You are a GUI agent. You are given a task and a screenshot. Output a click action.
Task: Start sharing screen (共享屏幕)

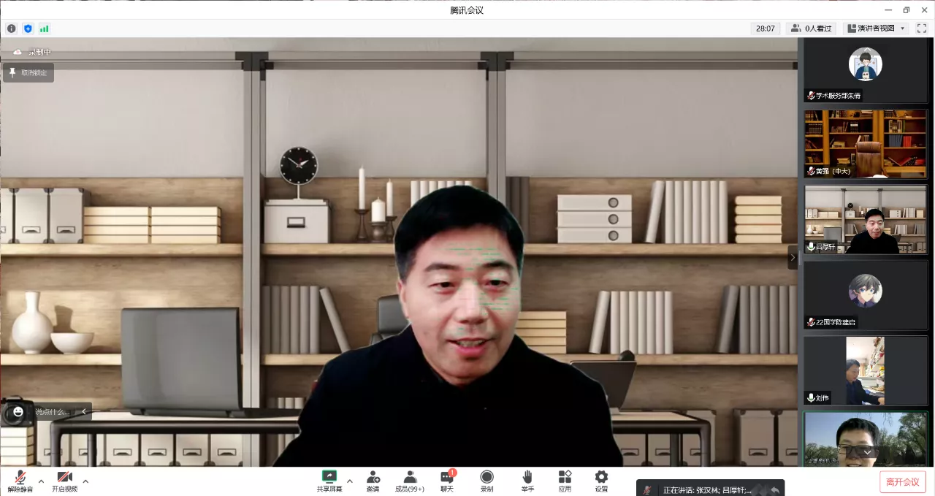tap(329, 481)
